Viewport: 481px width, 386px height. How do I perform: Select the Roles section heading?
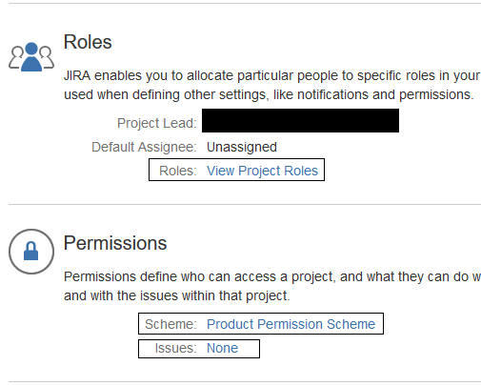pos(88,42)
